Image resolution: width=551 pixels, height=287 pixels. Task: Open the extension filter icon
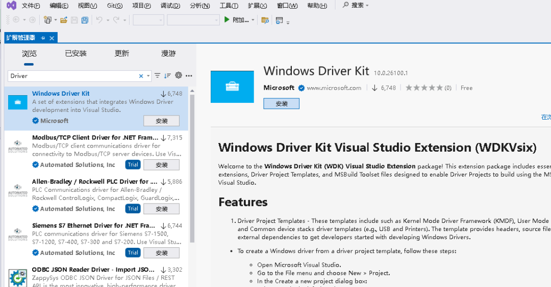pos(158,75)
